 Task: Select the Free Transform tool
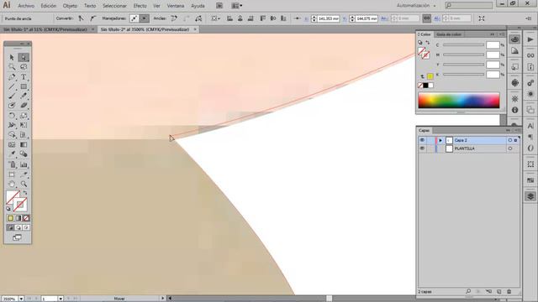[24, 125]
